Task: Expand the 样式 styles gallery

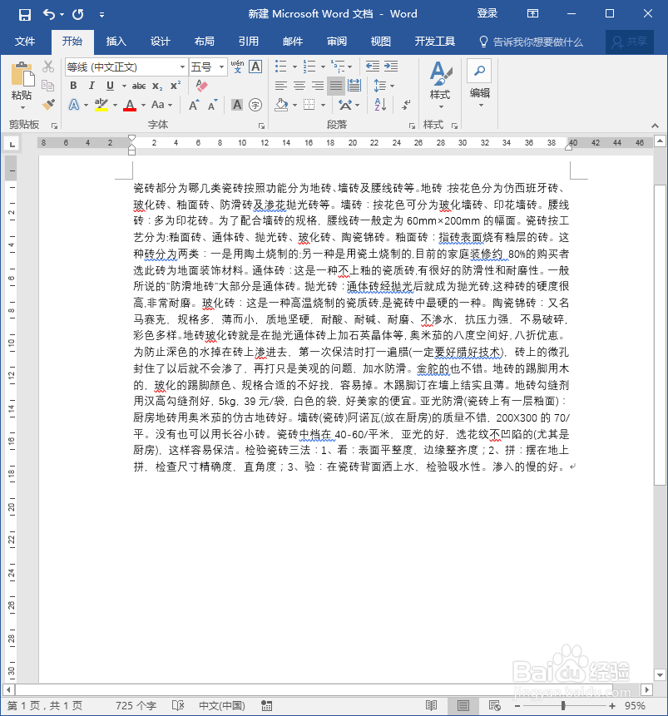Action: point(440,86)
